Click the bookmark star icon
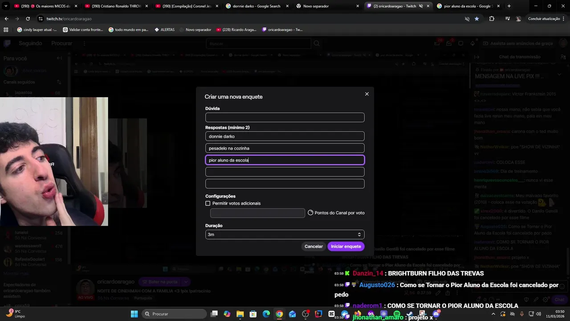Viewport: 570px width, 321px height. [476, 19]
